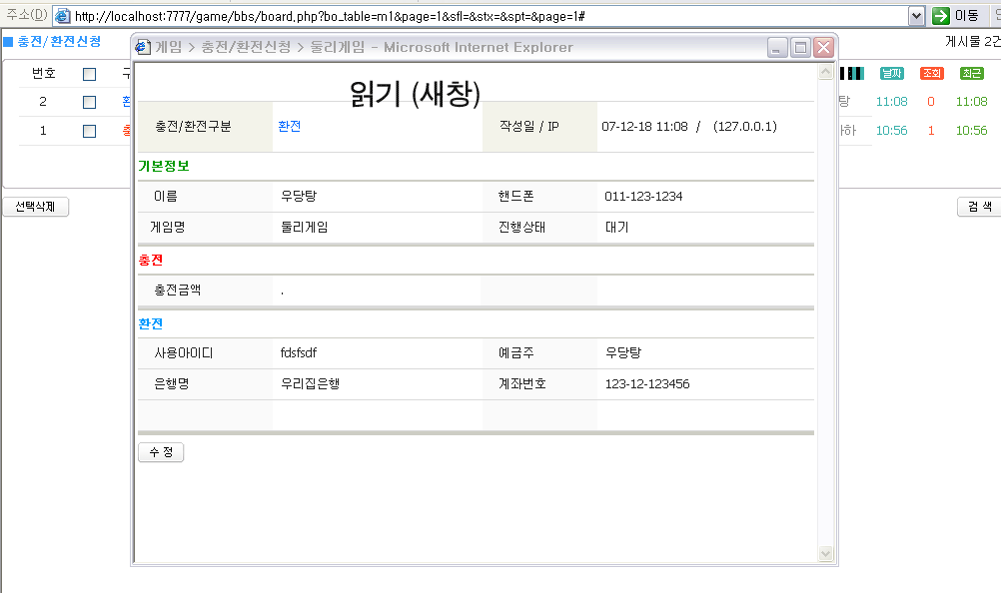Maximize the popup window
The image size is (1001, 593).
(800, 47)
